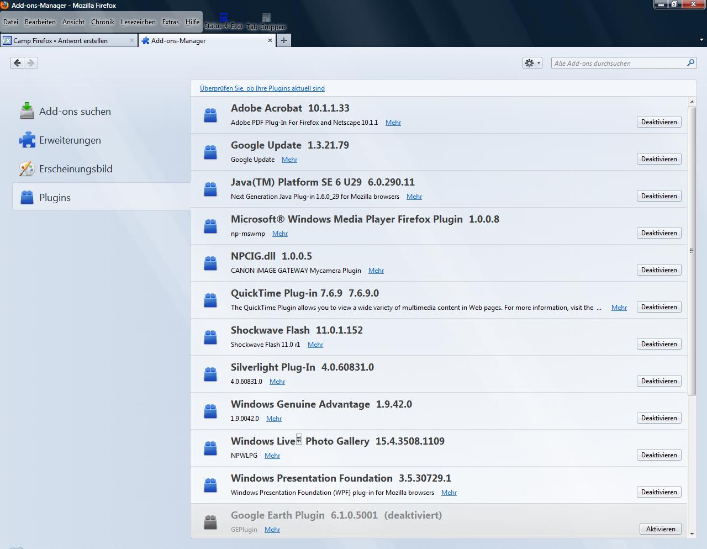Click the Status-4-Evar toolbar icon
This screenshot has width=707, height=549.
224,18
